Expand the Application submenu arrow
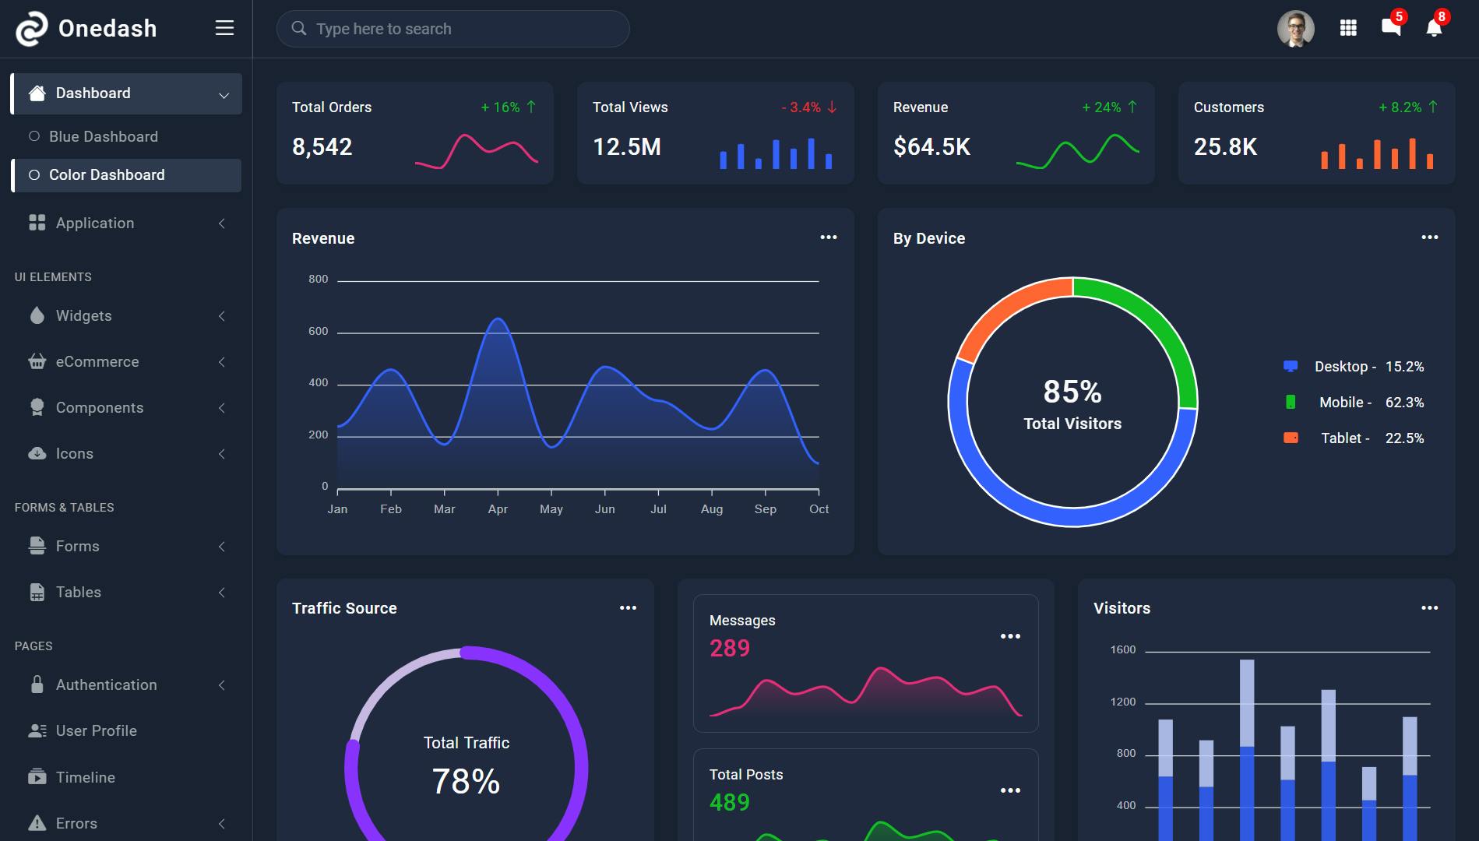 click(222, 223)
